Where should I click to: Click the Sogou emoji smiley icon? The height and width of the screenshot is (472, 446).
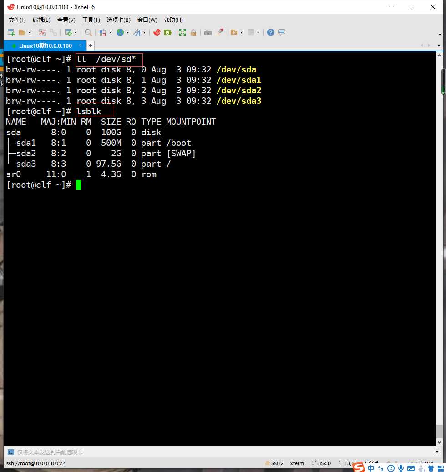[x=390, y=468]
